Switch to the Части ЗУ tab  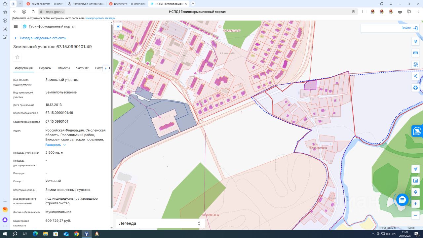pos(82,68)
